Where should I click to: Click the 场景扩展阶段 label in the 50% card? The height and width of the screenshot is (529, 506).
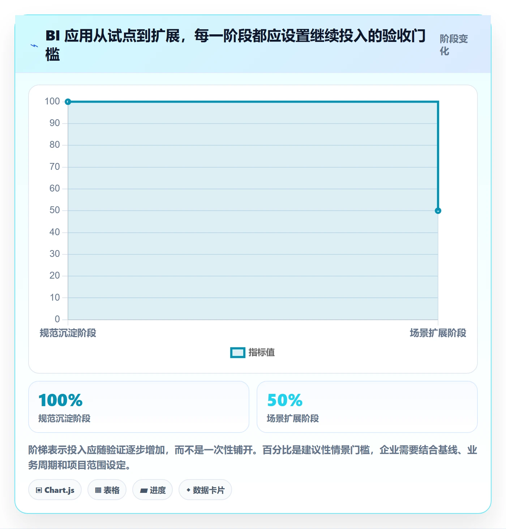click(293, 418)
